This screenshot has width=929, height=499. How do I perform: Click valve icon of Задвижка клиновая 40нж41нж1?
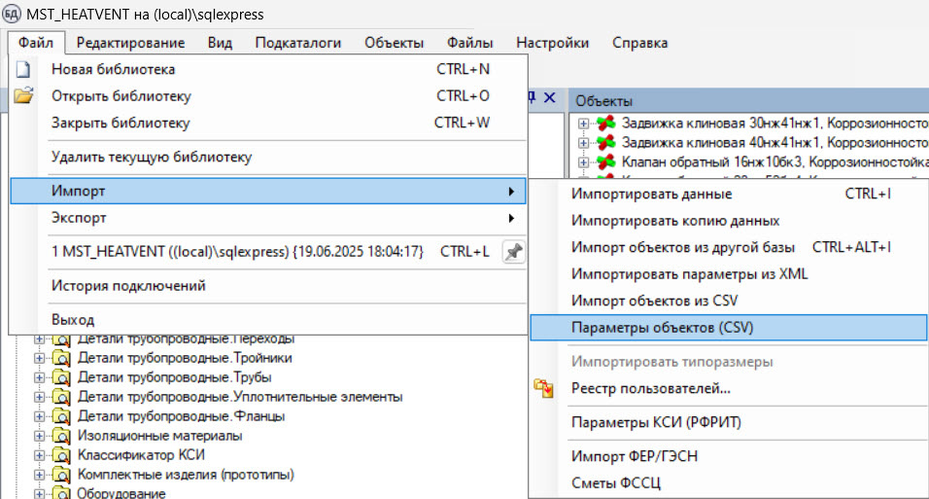pos(606,143)
